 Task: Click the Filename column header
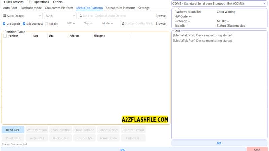[x=99, y=36]
